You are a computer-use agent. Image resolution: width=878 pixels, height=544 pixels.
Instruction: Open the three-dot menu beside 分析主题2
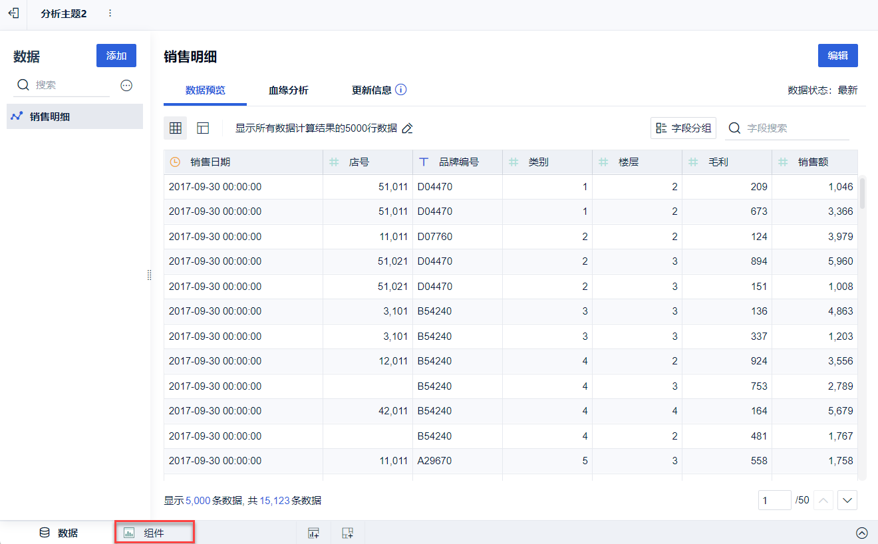pyautogui.click(x=110, y=13)
